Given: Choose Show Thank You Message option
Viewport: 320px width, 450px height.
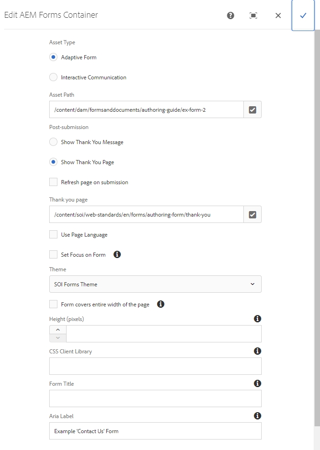Looking at the screenshot, I should [x=53, y=142].
